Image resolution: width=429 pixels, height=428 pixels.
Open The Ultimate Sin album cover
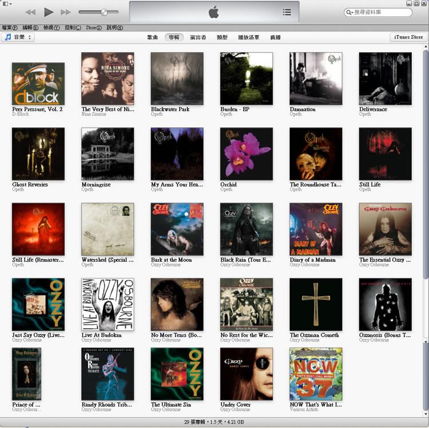coord(177,374)
